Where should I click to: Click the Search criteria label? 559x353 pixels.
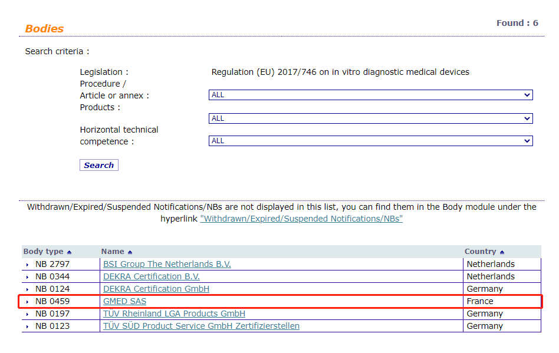click(x=57, y=52)
